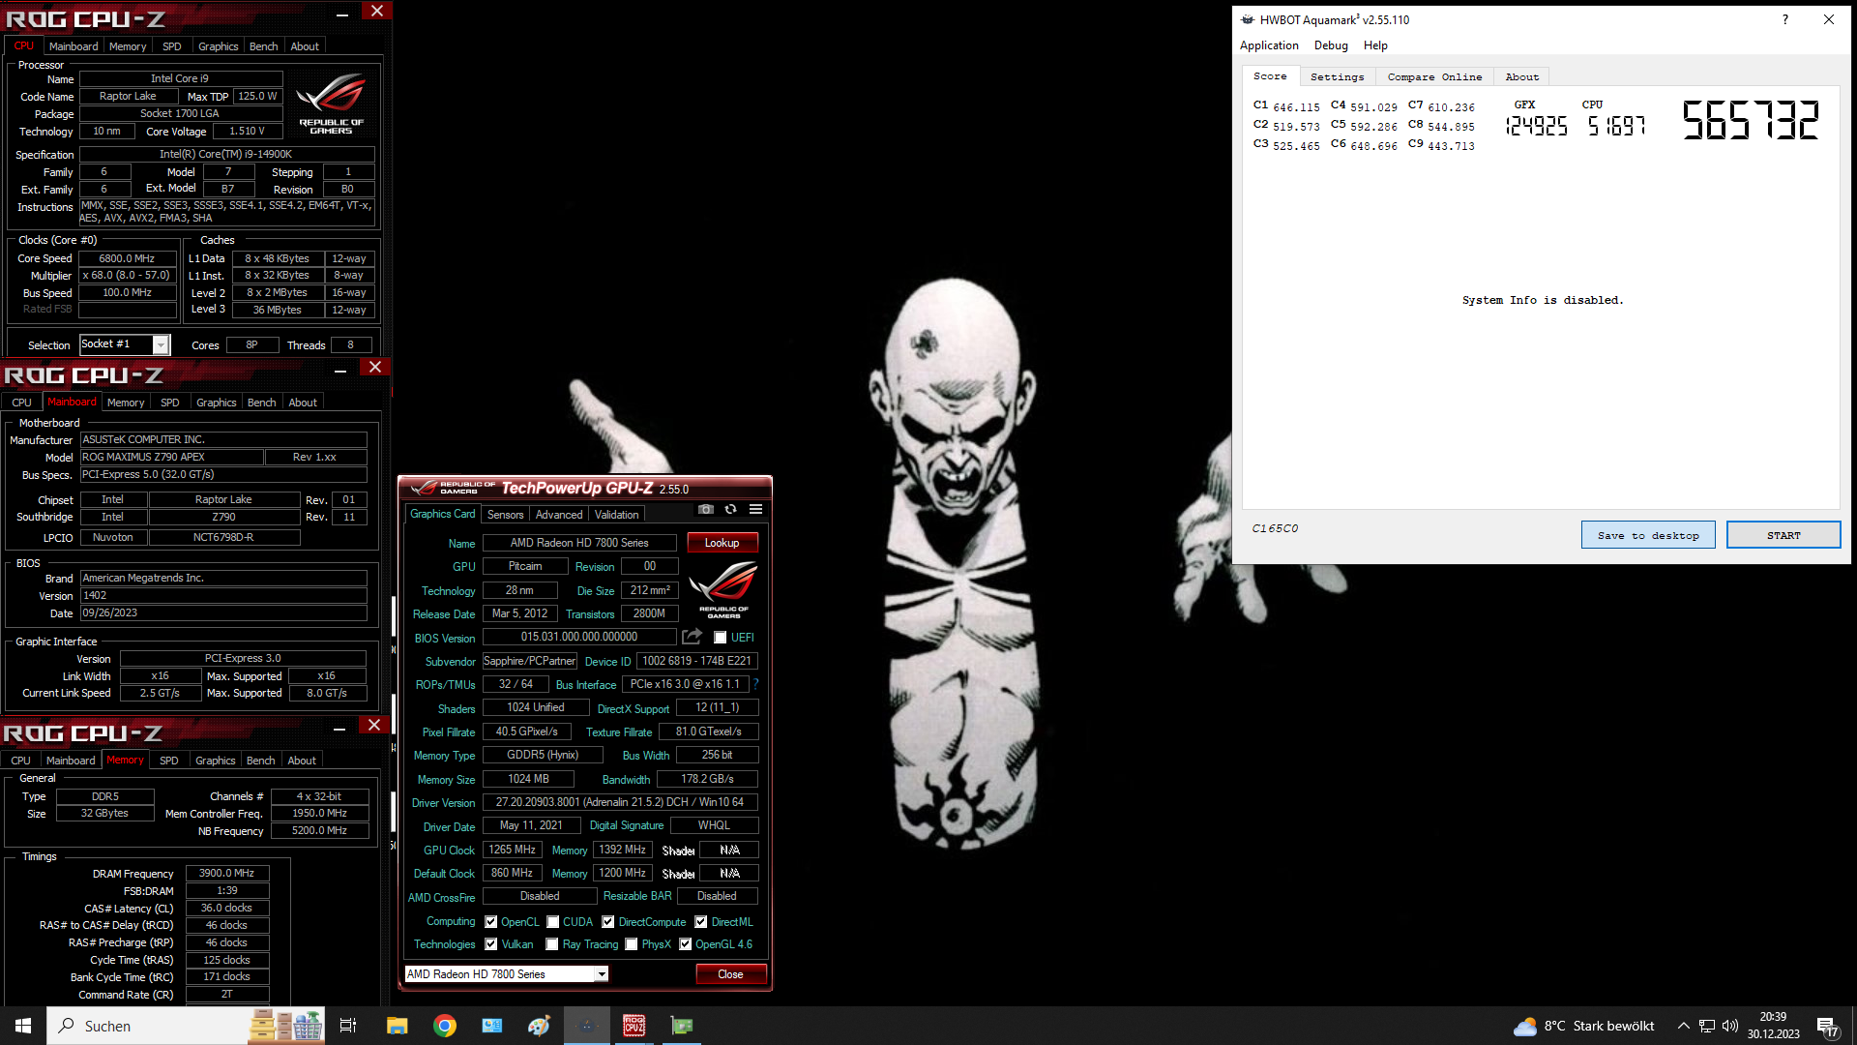Viewport: 1857px width, 1045px height.
Task: Click the BIOS export share icon in GPU-Z
Action: pyautogui.click(x=692, y=637)
